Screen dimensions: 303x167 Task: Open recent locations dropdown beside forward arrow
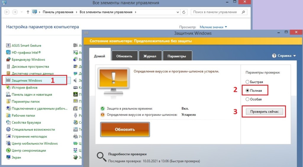pyautogui.click(x=22, y=12)
